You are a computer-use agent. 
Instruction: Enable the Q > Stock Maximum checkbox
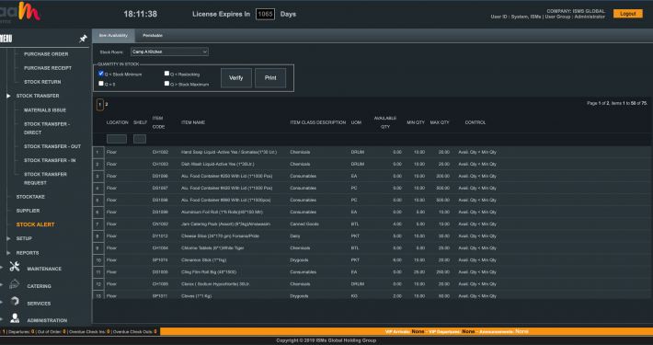pos(166,84)
